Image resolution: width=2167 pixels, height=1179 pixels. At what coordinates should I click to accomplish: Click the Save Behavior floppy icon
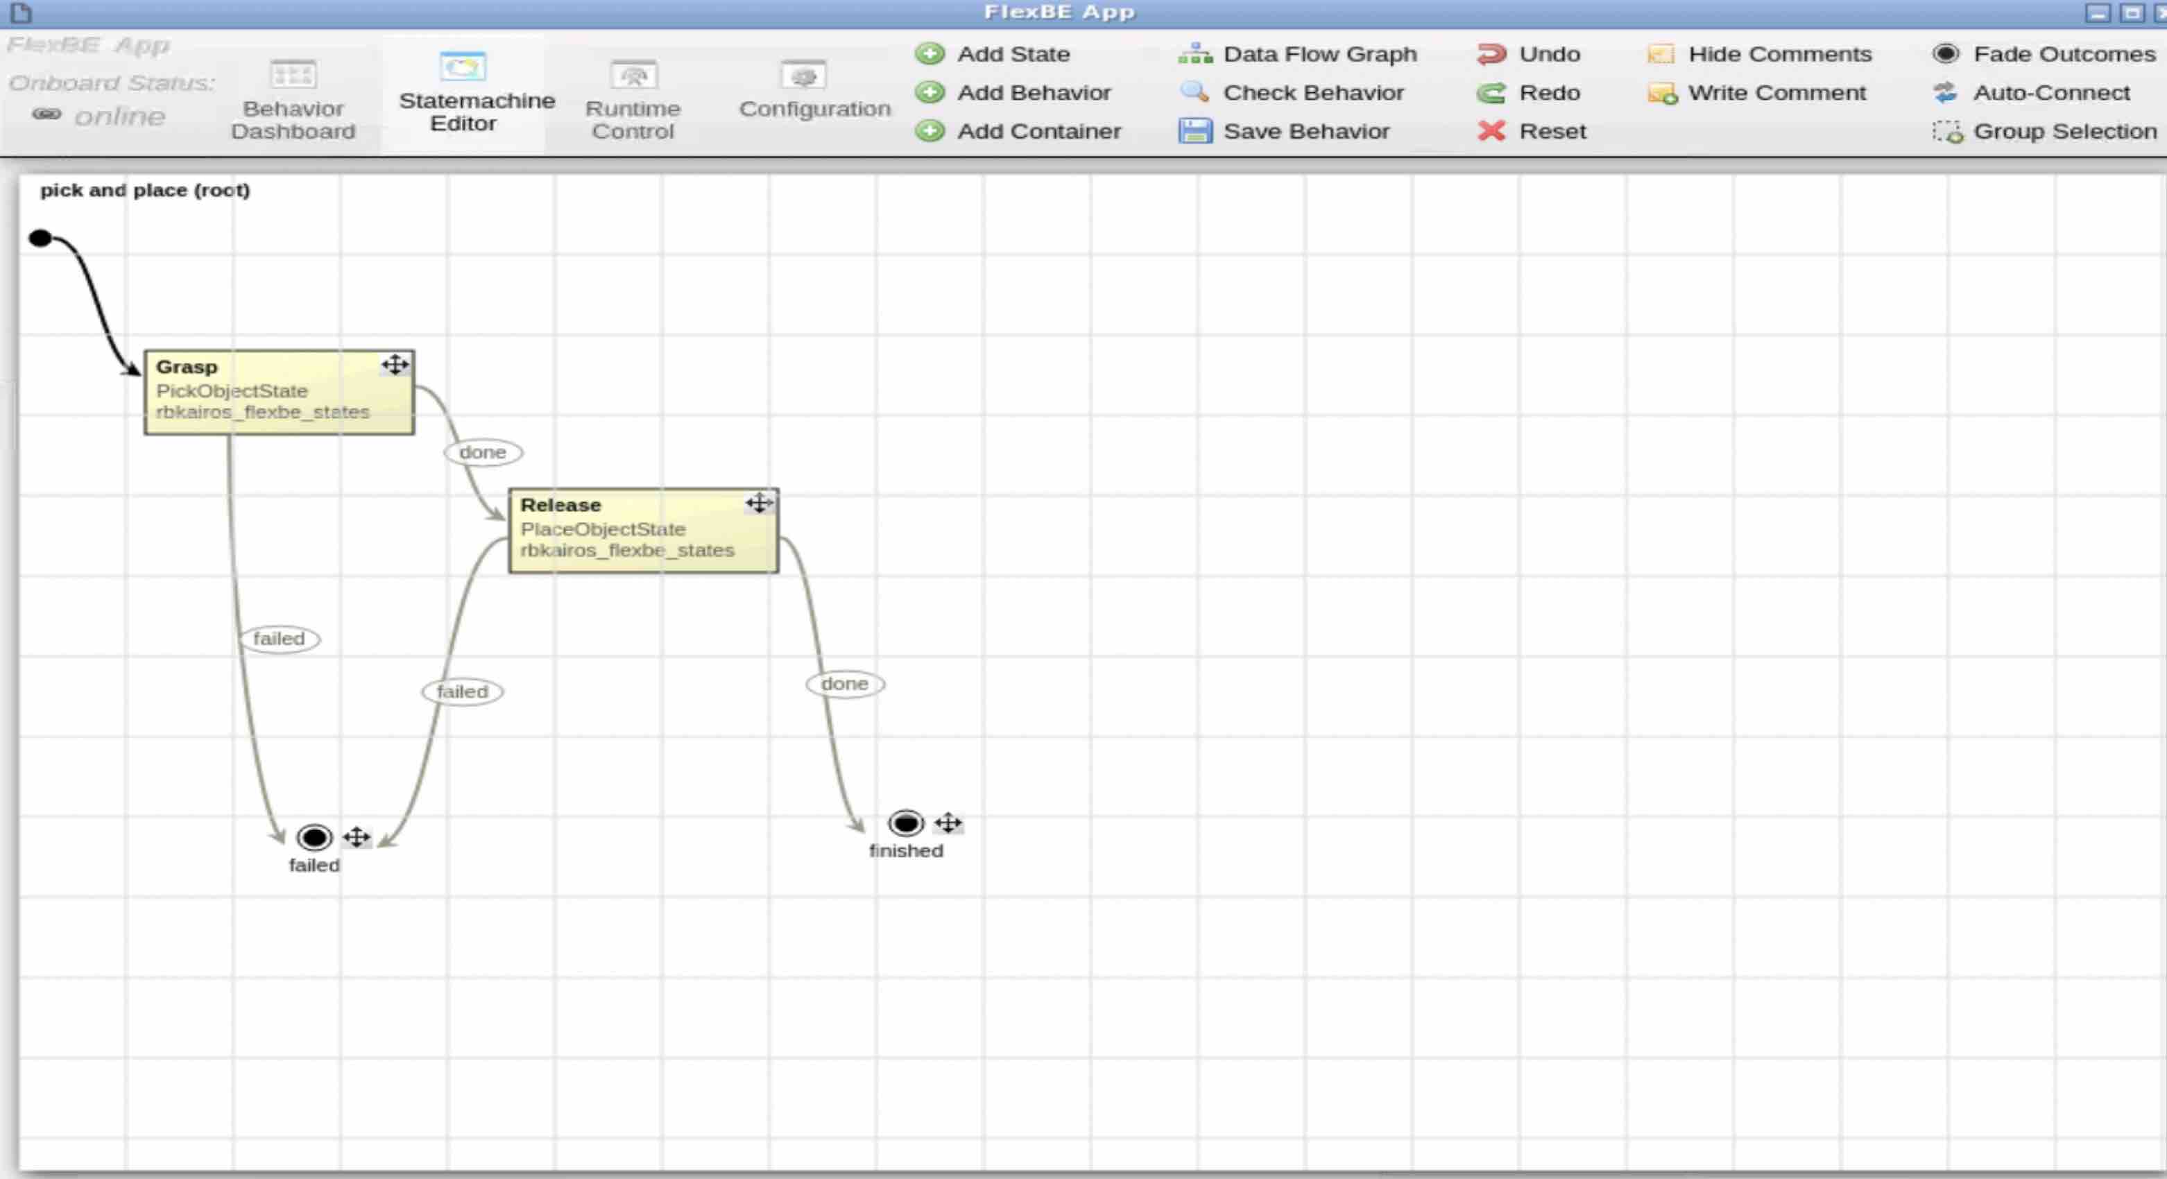pyautogui.click(x=1194, y=131)
